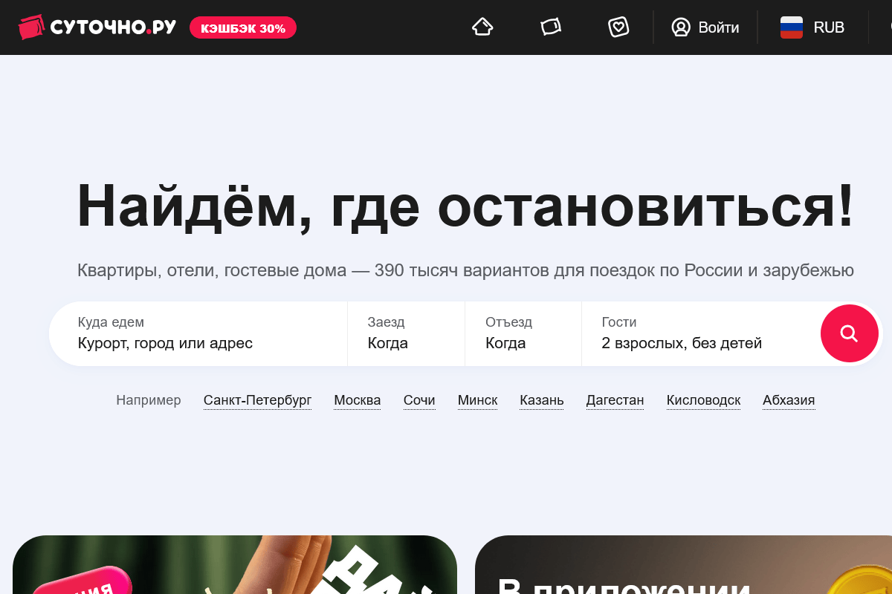Open the Заезд check-in date picker

coord(406,333)
